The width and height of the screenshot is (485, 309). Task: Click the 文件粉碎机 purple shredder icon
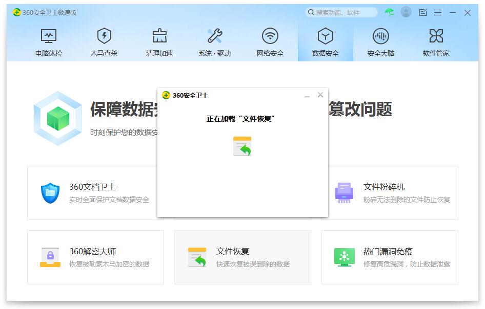click(x=344, y=193)
